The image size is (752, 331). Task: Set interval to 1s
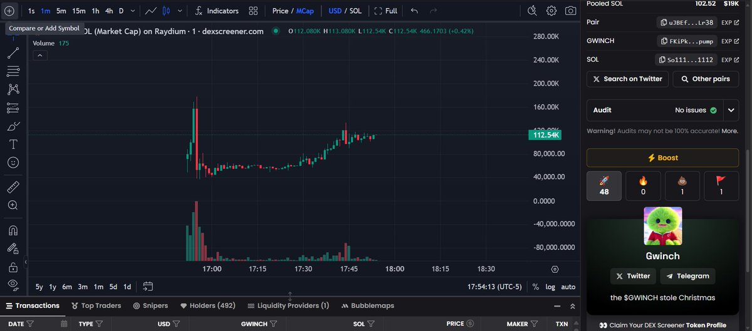(x=31, y=11)
